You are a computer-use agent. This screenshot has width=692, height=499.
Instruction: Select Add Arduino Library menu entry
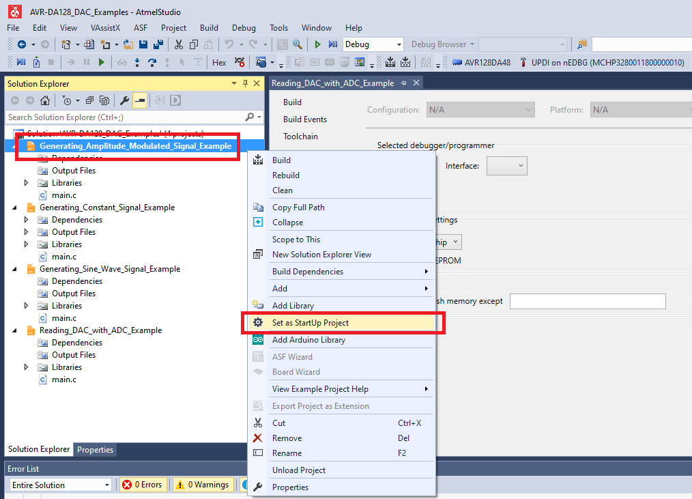[343, 340]
